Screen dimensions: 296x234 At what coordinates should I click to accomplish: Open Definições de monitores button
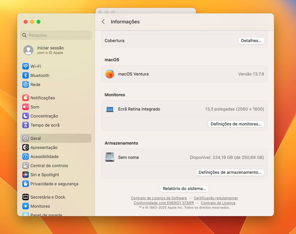(x=236, y=124)
